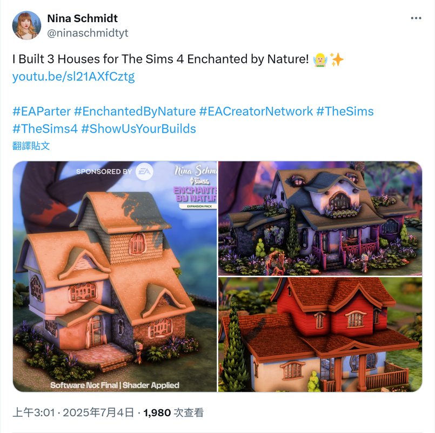This screenshot has width=435, height=433.
Task: Click the Nina Schmidt display name
Action: pos(82,18)
